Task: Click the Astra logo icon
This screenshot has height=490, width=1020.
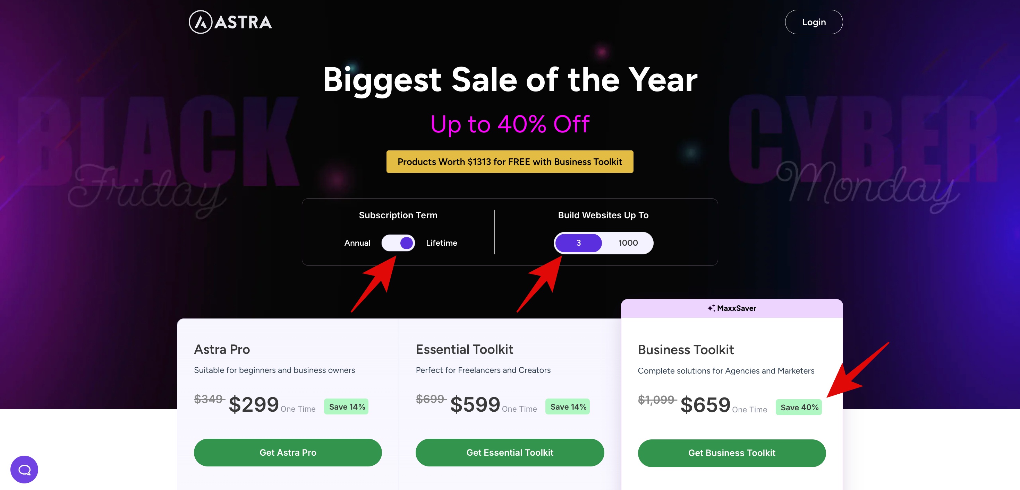Action: pyautogui.click(x=201, y=22)
